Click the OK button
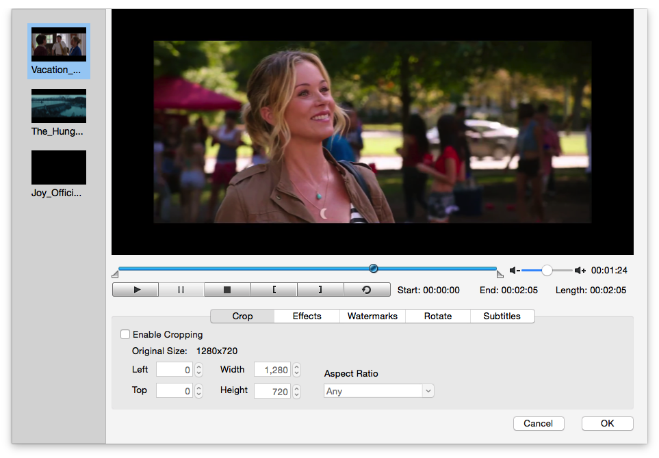659x458 pixels. [x=607, y=423]
